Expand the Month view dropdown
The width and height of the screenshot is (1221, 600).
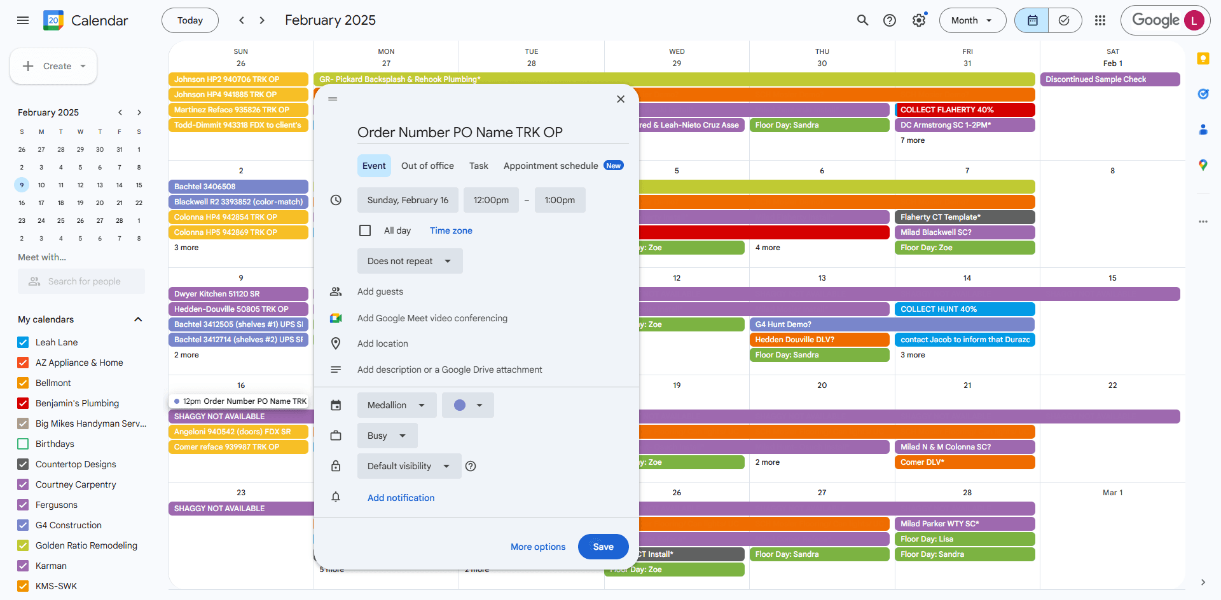(972, 20)
